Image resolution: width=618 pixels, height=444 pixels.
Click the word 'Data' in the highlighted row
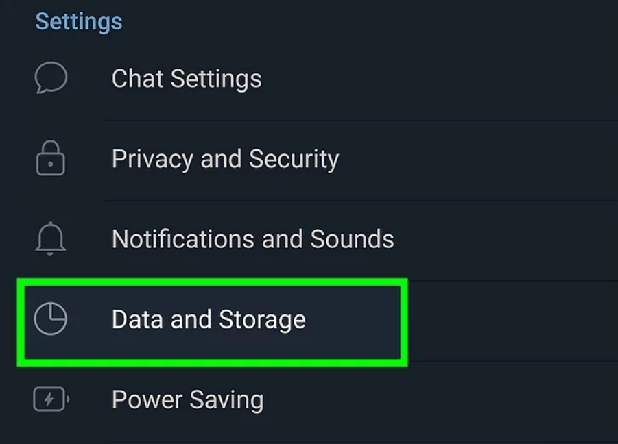pos(136,320)
